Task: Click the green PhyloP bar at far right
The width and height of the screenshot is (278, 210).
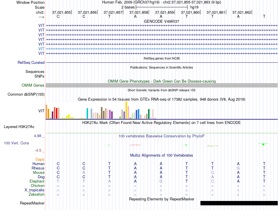Action: click(263, 144)
